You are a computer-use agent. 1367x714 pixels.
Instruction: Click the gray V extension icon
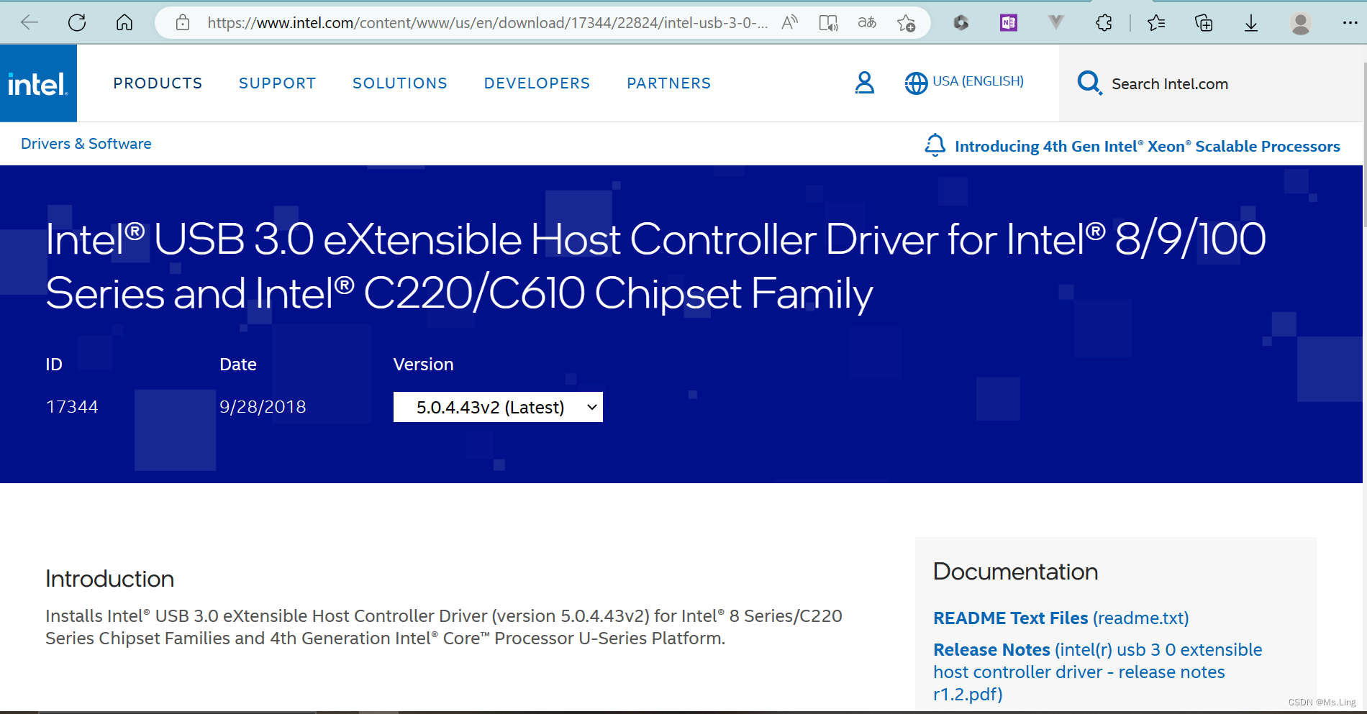coord(1055,22)
